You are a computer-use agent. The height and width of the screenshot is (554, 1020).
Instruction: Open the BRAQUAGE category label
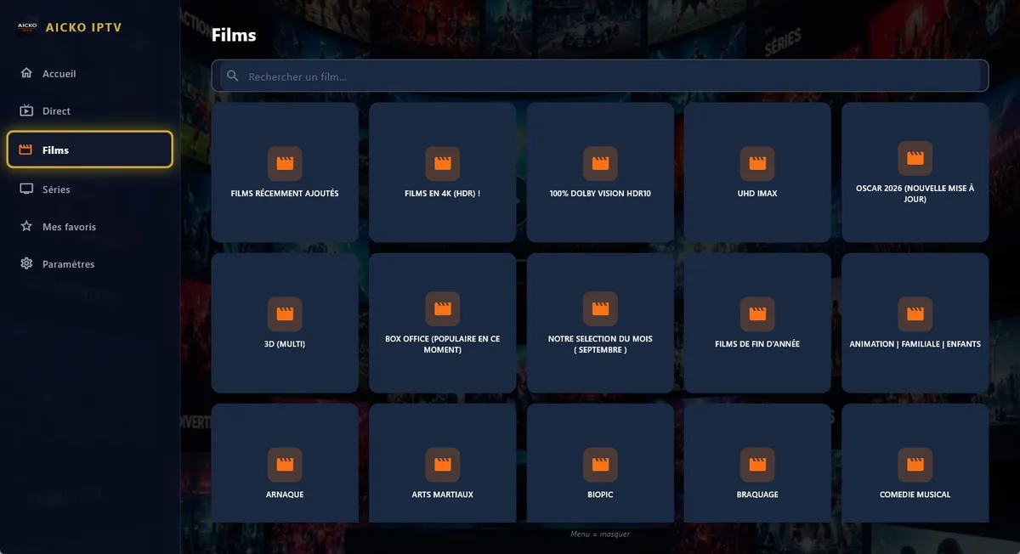coord(757,495)
